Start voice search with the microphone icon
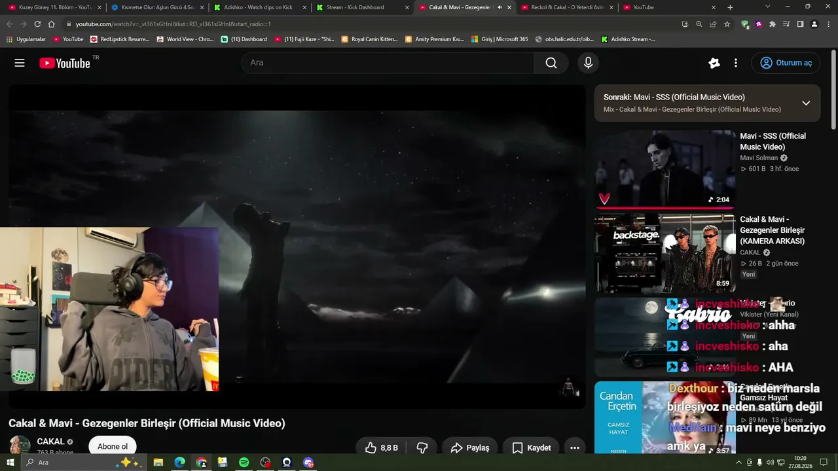Screen dimensions: 838x471 point(588,63)
